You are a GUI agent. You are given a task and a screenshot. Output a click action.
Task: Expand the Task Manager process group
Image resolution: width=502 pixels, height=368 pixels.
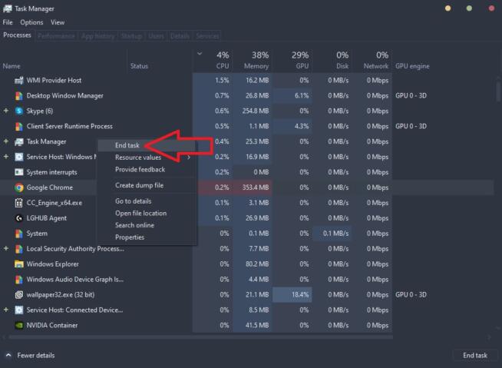pos(6,141)
